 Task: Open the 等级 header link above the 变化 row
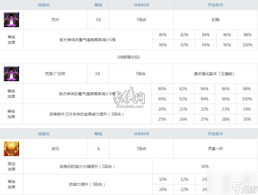98,134
